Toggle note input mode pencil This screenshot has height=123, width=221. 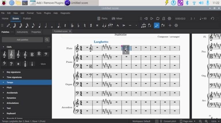pyautogui.click(x=8, y=25)
